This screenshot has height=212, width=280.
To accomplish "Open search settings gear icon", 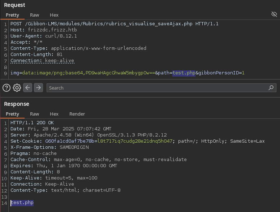I will (17, 88).
